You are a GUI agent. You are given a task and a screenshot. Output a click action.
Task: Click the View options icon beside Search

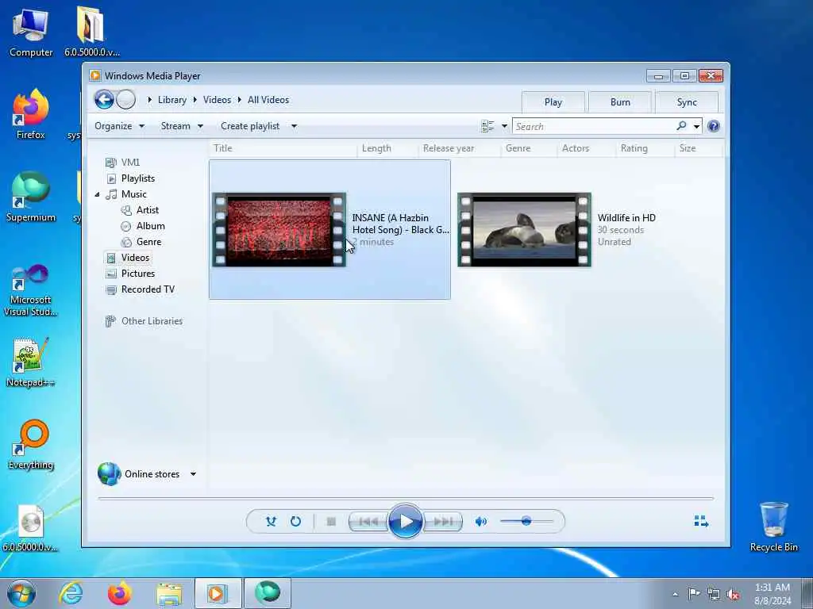[487, 126]
